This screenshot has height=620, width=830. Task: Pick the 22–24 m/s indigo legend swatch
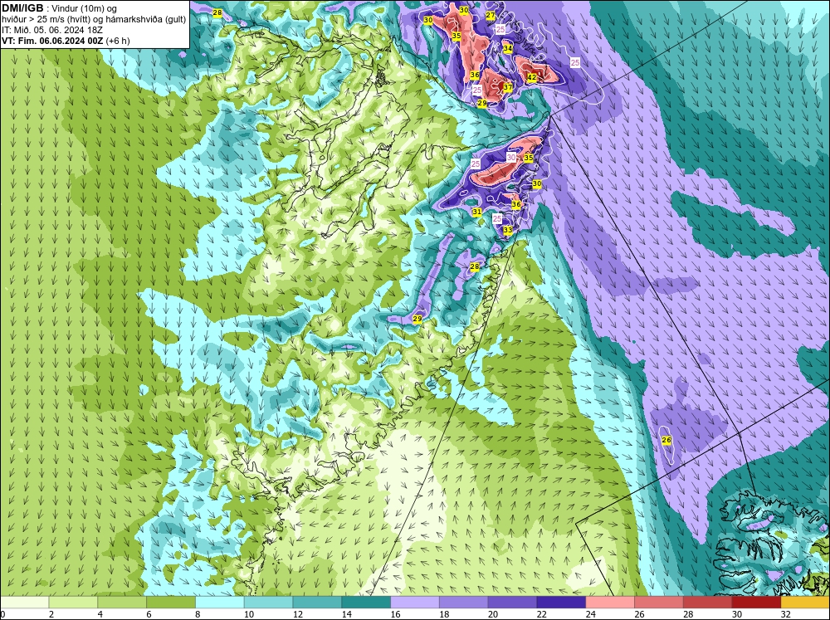pos(561,603)
